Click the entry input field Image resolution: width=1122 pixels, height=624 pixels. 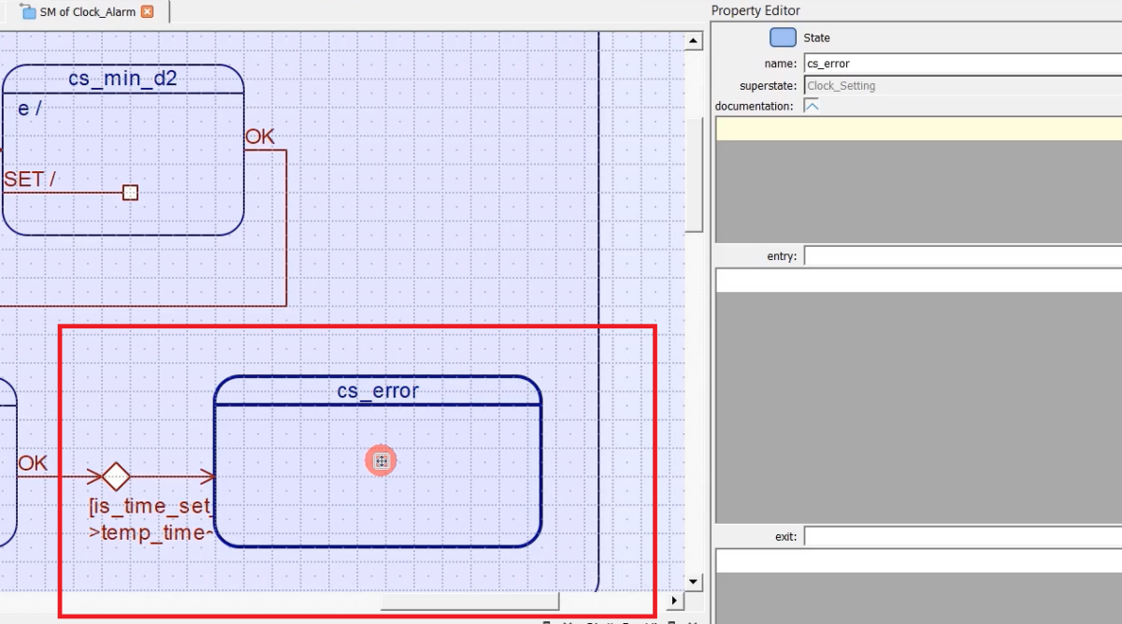(962, 255)
